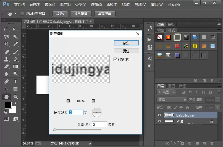Click the delete layer trash icon
This screenshot has height=147, width=223.
(x=212, y=143)
